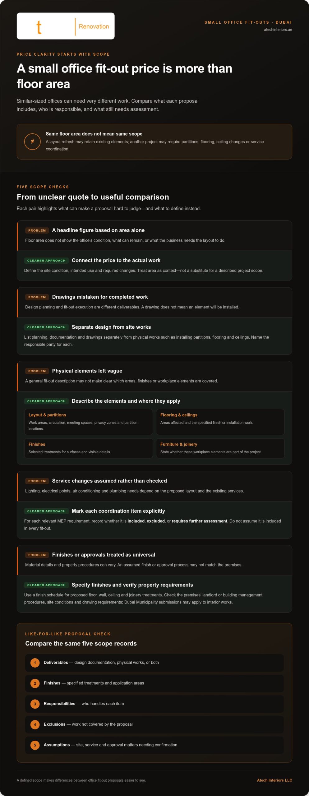Click 'Same floor area does not mean same scope' callout
Image resolution: width=309 pixels, height=796 pixels.
[154, 141]
